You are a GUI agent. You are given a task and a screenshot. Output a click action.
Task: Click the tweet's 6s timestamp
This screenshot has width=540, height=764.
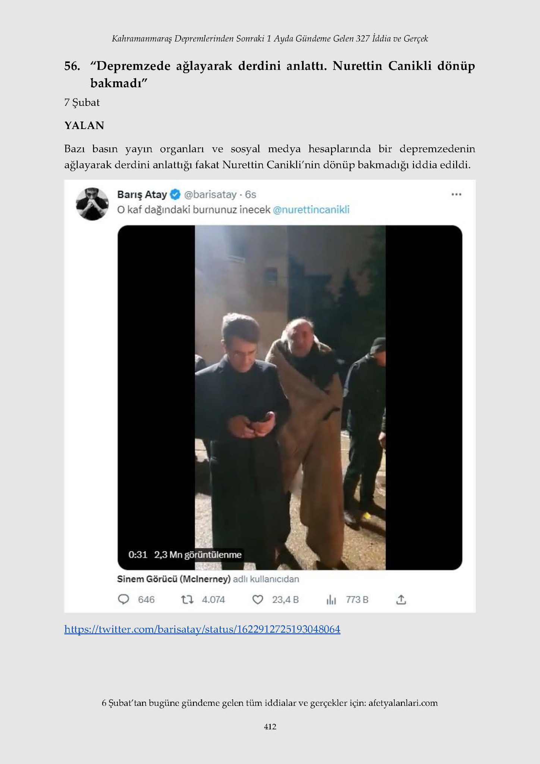(251, 194)
